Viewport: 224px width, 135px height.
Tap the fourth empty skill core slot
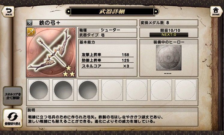112,90
